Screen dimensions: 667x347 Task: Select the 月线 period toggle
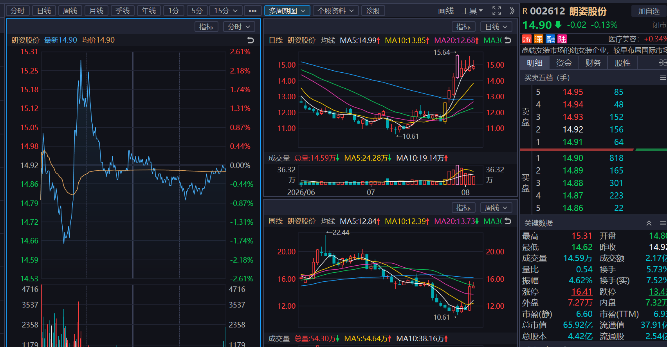click(96, 11)
